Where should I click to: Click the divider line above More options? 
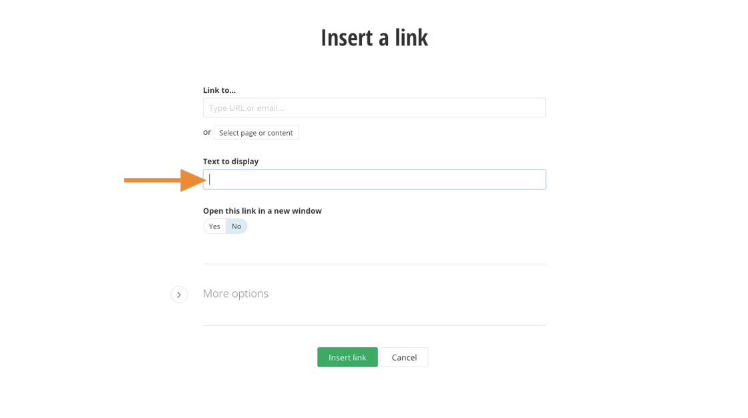click(x=374, y=264)
